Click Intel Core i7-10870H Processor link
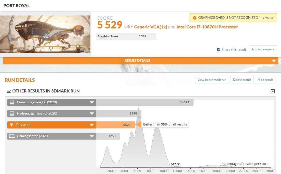 pyautogui.click(x=207, y=27)
